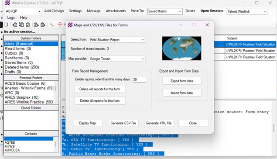The width and height of the screenshot is (277, 159).
Task: Click the Reply envelope icon with single arrow
Action: click(15, 24)
